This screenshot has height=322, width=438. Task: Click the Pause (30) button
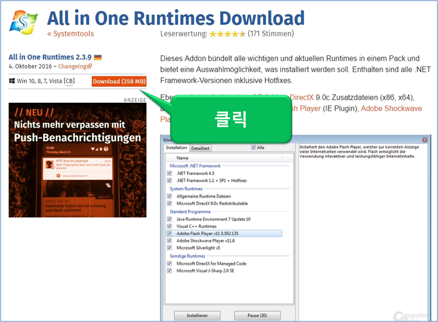click(x=257, y=315)
